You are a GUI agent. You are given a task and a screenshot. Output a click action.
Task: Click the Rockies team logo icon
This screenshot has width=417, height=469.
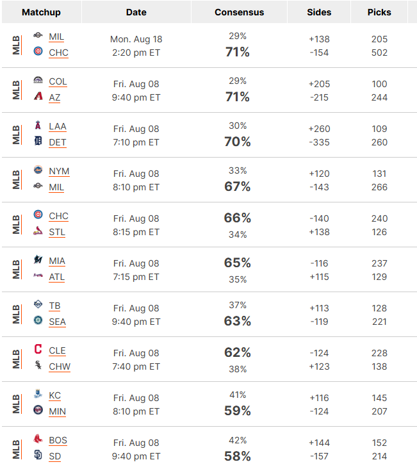pyautogui.click(x=38, y=80)
